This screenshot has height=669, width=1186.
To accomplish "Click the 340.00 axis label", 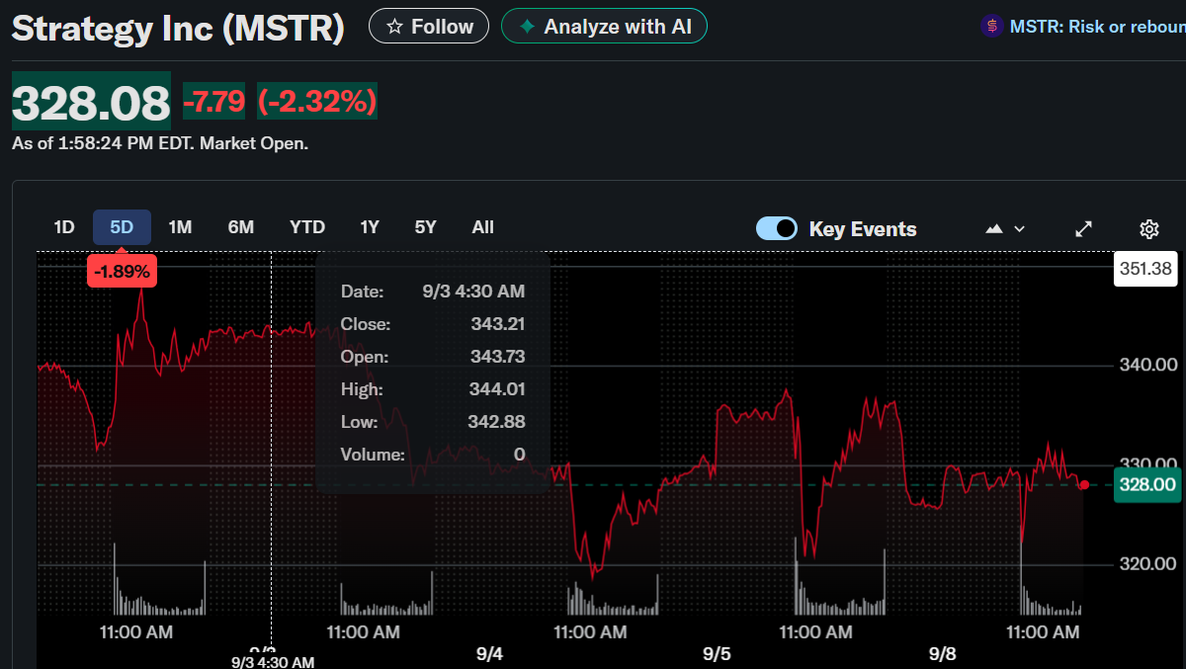I will point(1147,365).
